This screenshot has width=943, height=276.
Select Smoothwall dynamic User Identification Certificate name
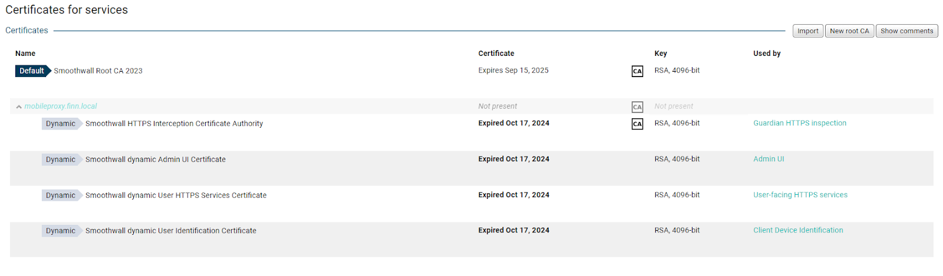pyautogui.click(x=170, y=231)
